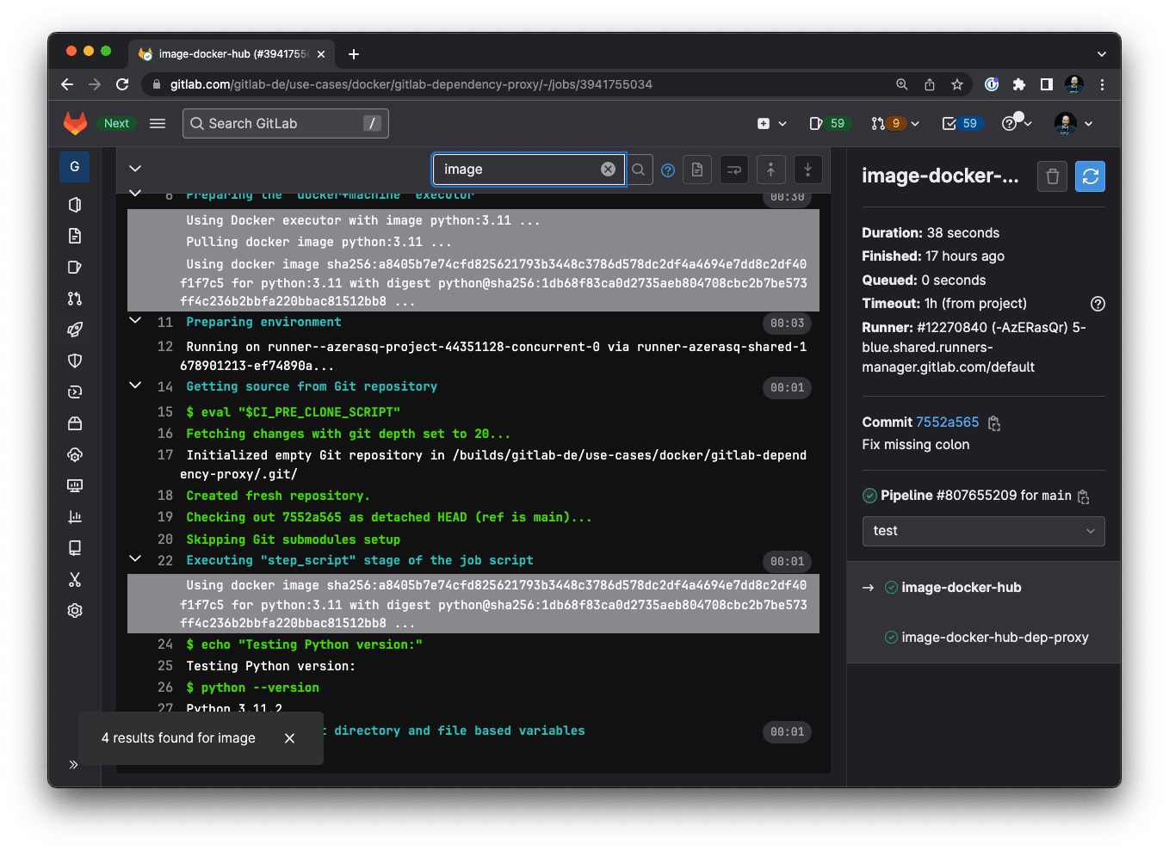Copy the commit SHA
This screenshot has width=1169, height=851.
994,423
